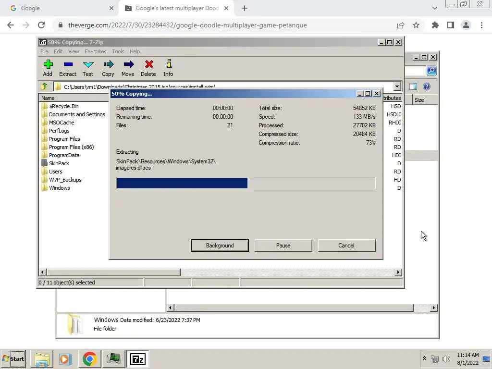Select the $Recycle.Bin folder
The width and height of the screenshot is (492, 369).
tap(64, 106)
